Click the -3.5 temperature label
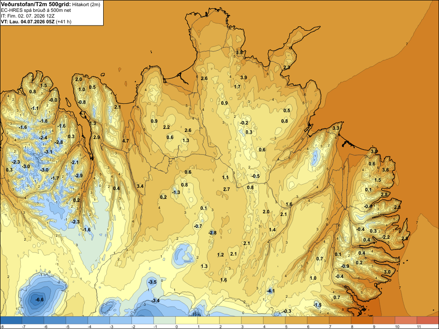Viewport: 439px width, 329px height. (x=152, y=282)
